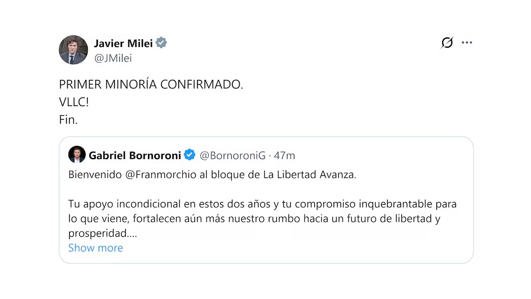Click the "Fin." line of the post
The width and height of the screenshot is (531, 299).
click(69, 120)
